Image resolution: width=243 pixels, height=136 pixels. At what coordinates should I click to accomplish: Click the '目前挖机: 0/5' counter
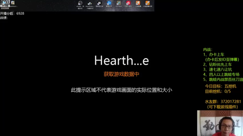(x=218, y=91)
